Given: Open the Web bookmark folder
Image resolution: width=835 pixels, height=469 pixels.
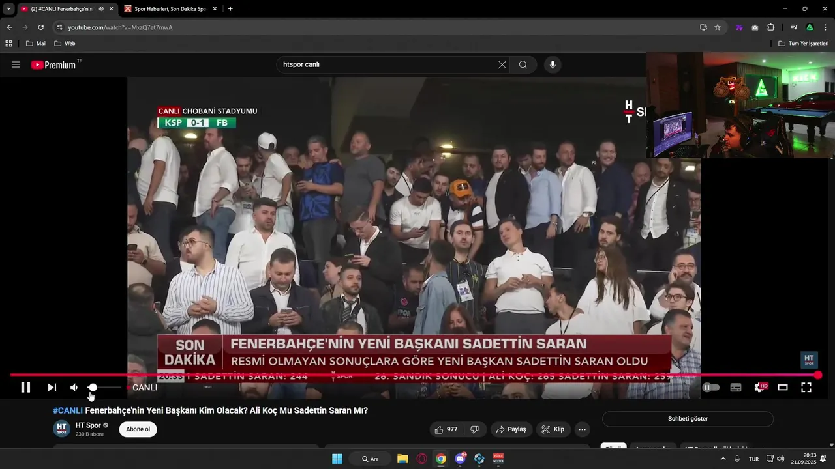Looking at the screenshot, I should pyautogui.click(x=65, y=44).
